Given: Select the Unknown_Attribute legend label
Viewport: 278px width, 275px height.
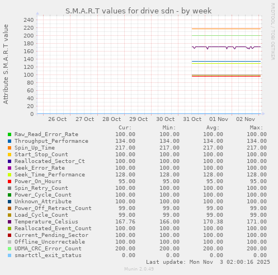Looking at the screenshot, I should pyautogui.click(x=43, y=202).
